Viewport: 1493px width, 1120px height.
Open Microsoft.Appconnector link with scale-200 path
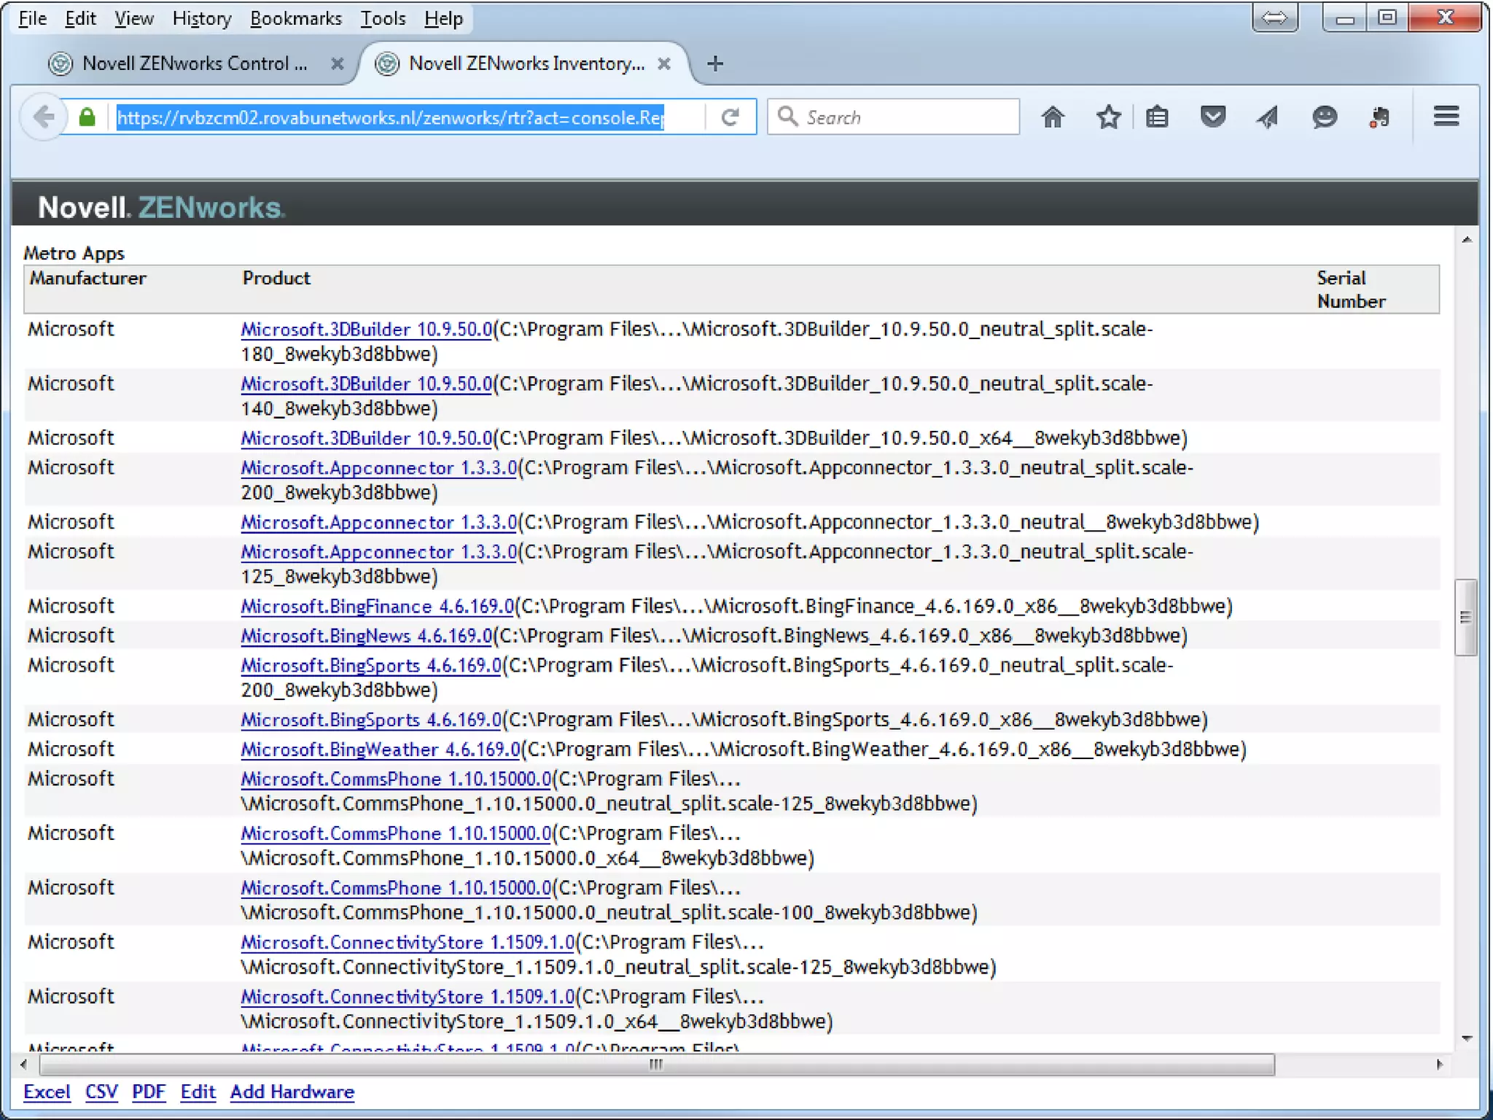tap(379, 467)
